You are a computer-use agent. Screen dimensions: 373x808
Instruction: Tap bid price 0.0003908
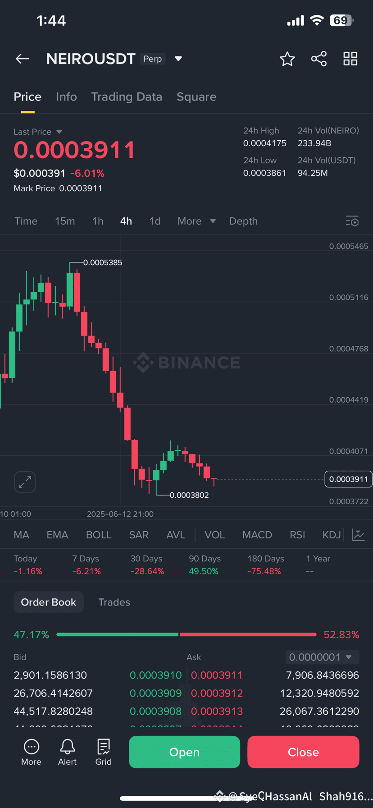[x=155, y=711]
